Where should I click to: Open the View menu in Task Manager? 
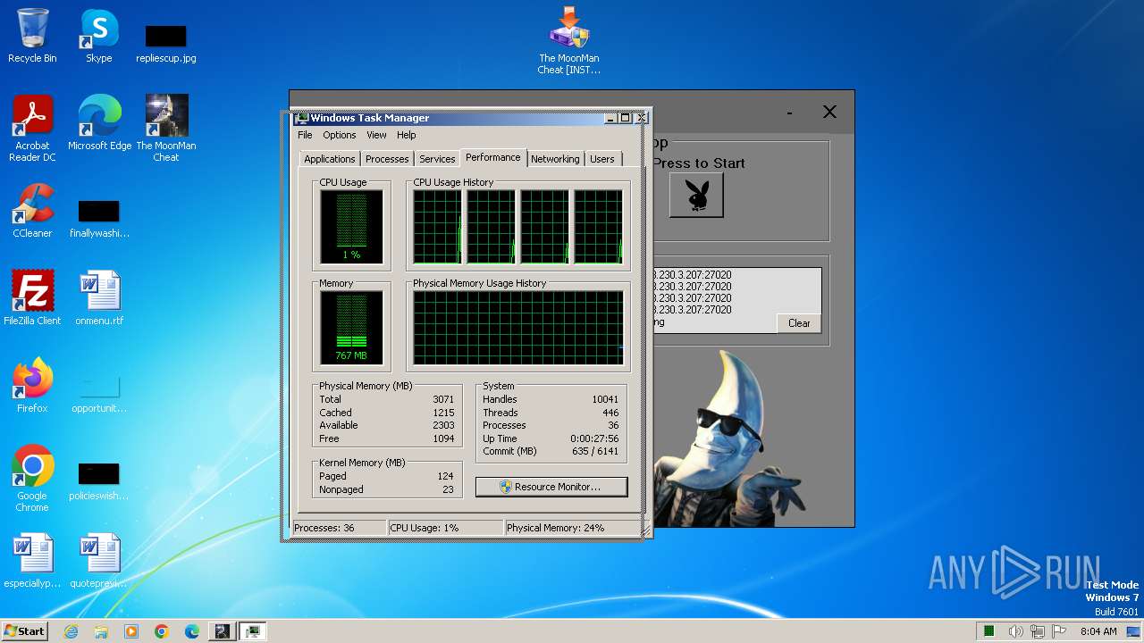(376, 135)
